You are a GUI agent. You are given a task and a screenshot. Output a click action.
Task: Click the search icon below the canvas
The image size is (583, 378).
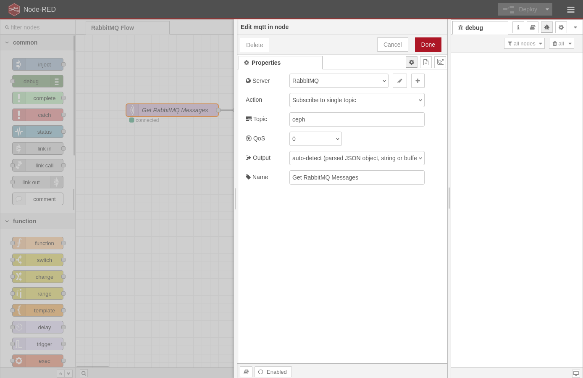[84, 373]
